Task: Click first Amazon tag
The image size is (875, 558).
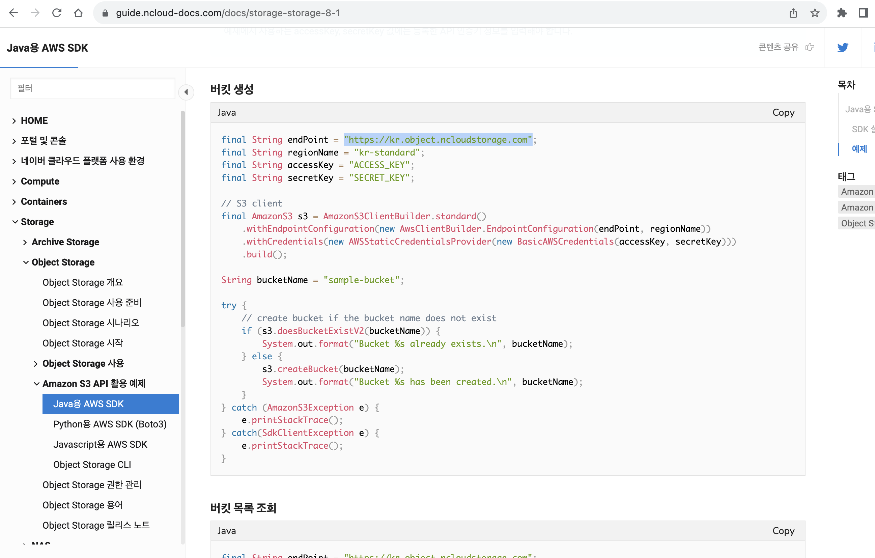Action: pyautogui.click(x=856, y=192)
